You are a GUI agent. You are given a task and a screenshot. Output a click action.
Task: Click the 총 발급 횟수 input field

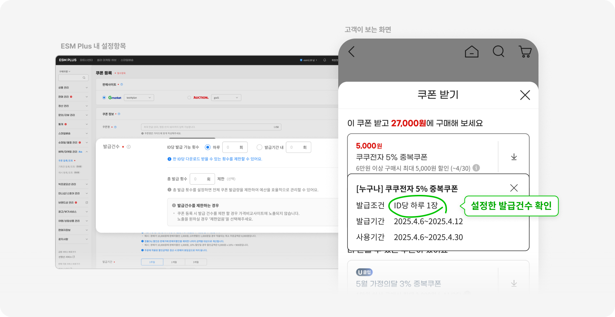pos(202,179)
